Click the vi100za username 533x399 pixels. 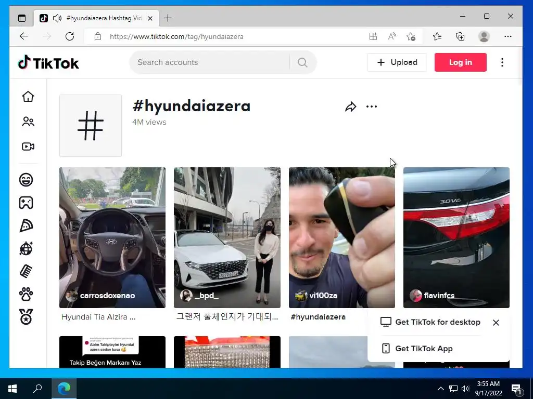(x=323, y=296)
